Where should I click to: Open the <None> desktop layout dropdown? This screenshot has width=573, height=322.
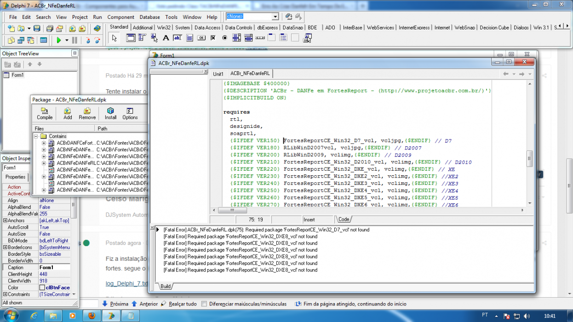coord(275,17)
